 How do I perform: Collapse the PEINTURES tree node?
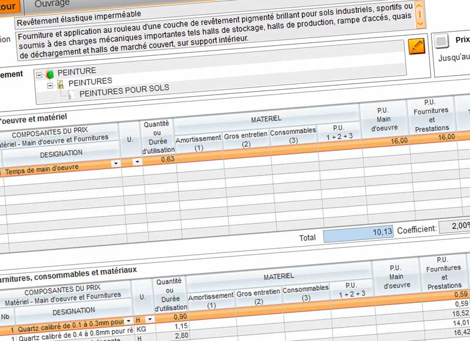50,85
